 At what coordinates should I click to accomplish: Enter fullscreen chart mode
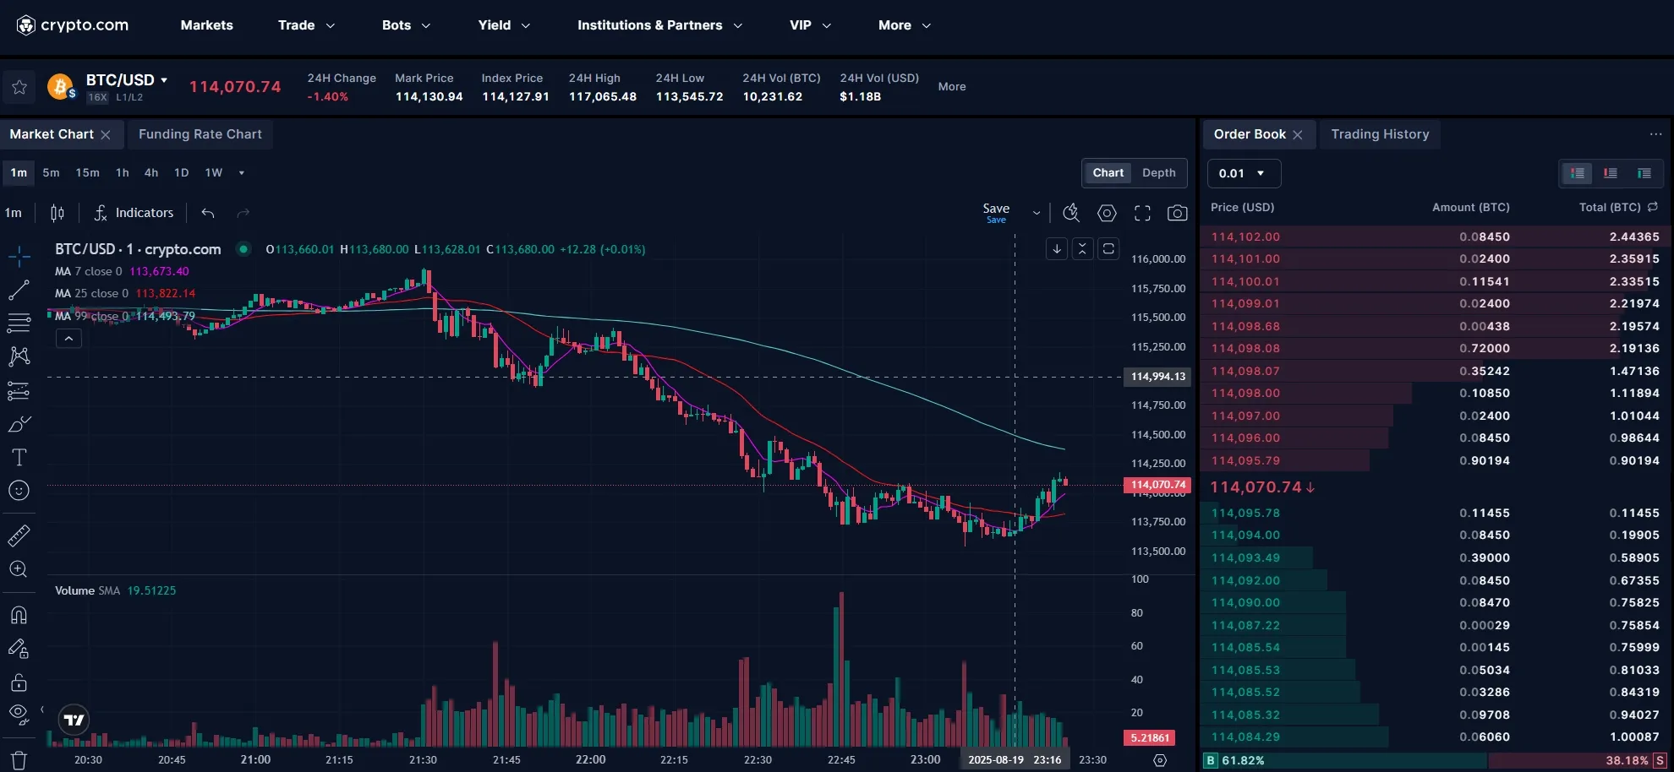click(1142, 214)
